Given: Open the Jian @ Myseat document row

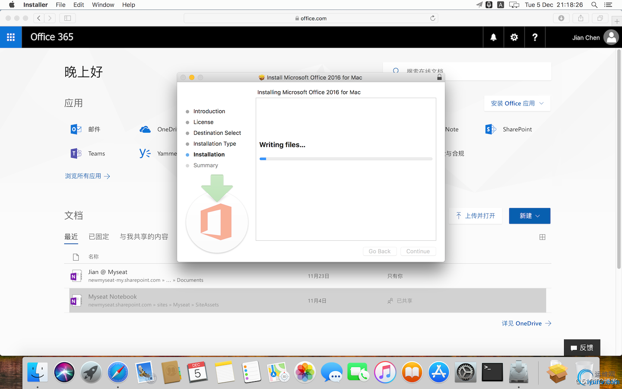Looking at the screenshot, I should pyautogui.click(x=308, y=276).
